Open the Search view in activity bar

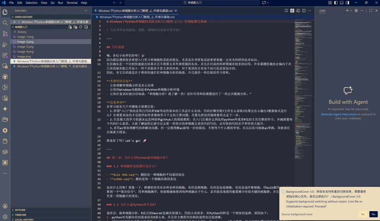pos(5,23)
